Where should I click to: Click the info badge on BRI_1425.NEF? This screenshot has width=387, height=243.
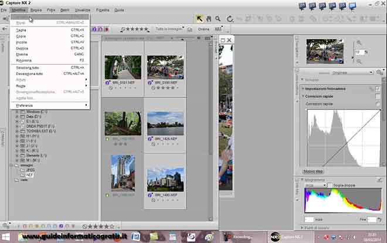click(x=150, y=139)
